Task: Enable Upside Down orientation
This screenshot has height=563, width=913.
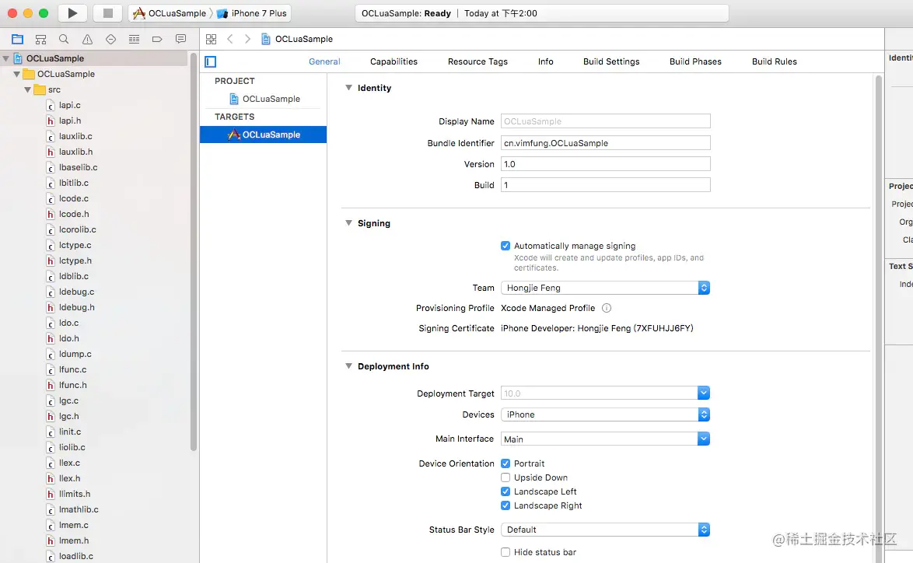Action: pyautogui.click(x=505, y=477)
